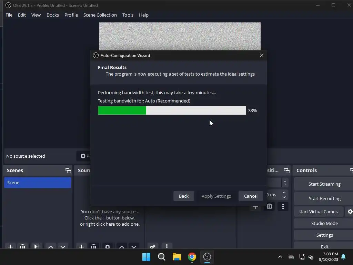The image size is (353, 265).
Task: Open the Scene Collection menu
Action: pyautogui.click(x=100, y=15)
